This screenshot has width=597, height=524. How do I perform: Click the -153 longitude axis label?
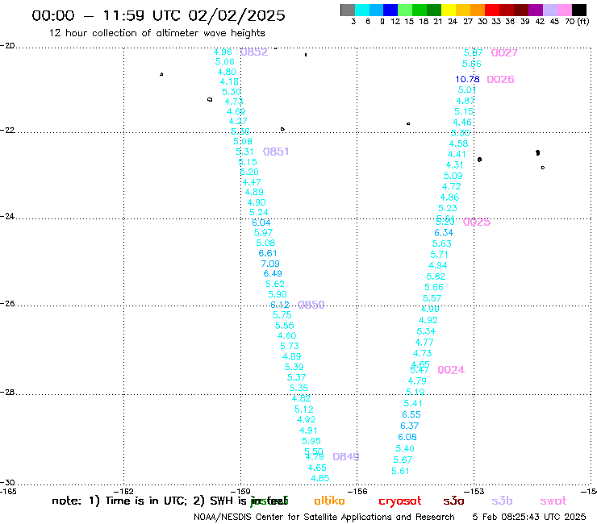474,491
